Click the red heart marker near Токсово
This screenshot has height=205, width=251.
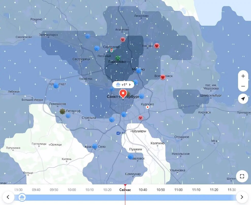click(x=157, y=46)
